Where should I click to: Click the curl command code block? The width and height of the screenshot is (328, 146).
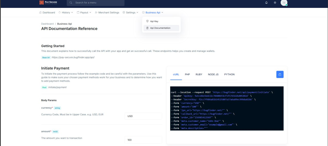coord(227,108)
